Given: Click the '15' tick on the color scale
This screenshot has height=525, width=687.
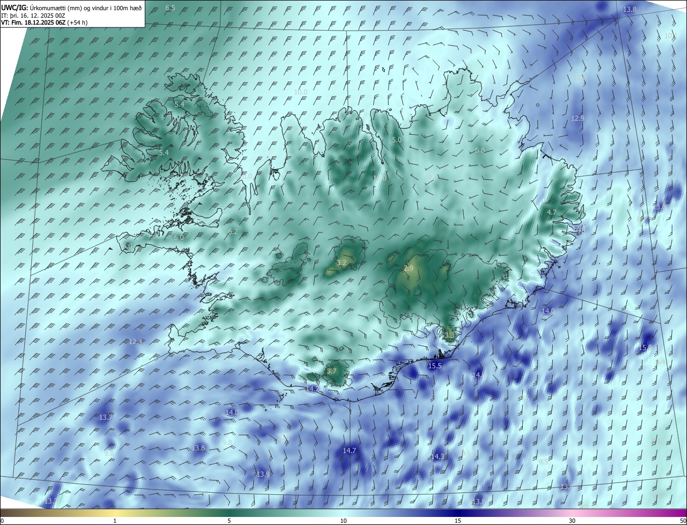Looking at the screenshot, I should 458,521.
